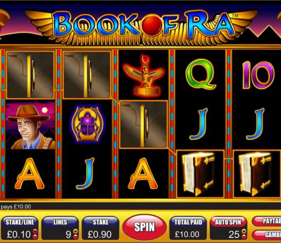Increase the auto spin count
This screenshot has height=243, width=281.
(x=244, y=231)
